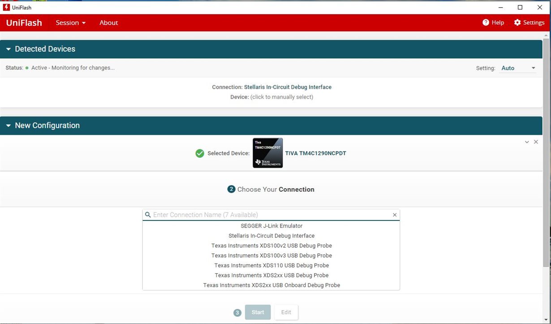This screenshot has height=324, width=551.
Task: Collapse the selected device panel chevron
Action: [527, 142]
